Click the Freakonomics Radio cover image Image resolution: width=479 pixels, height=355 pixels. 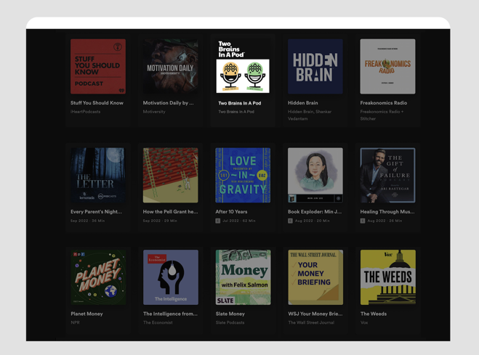point(387,67)
